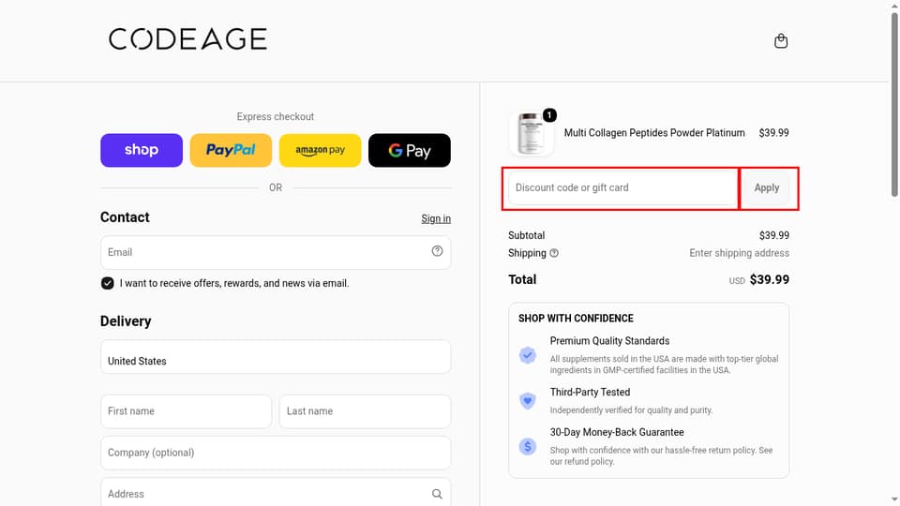This screenshot has width=900, height=506.
Task: Open the shopping bag cart icon
Action: (781, 40)
